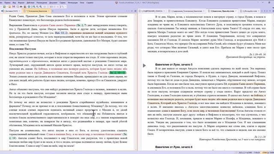Screen dimensions: 274x154
Task: Close the 1_СОДЕРЖАНИЕ_СЕАНСА tab
Action: (164, 11)
